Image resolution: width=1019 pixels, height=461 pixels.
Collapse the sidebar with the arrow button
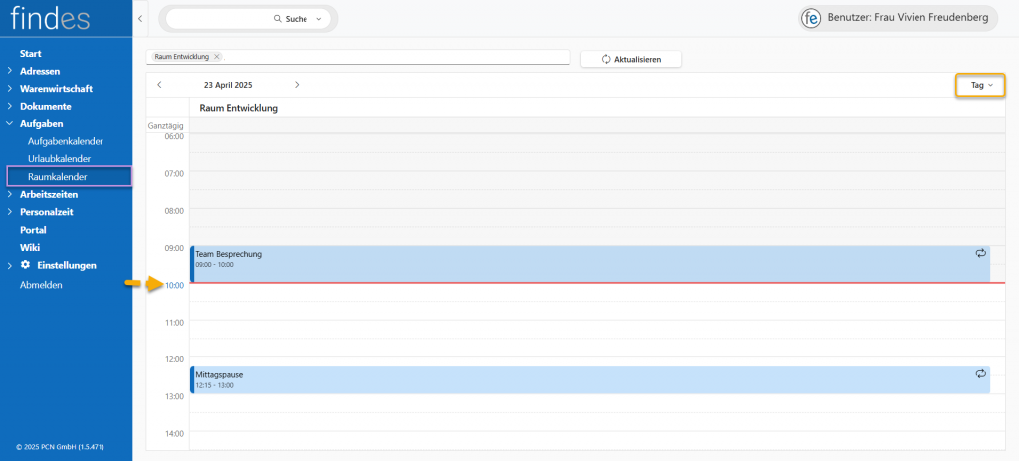tap(140, 19)
